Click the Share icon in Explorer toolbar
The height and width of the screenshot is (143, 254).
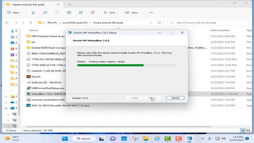click(81, 12)
